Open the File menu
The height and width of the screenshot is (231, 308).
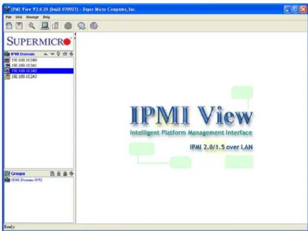9,17
